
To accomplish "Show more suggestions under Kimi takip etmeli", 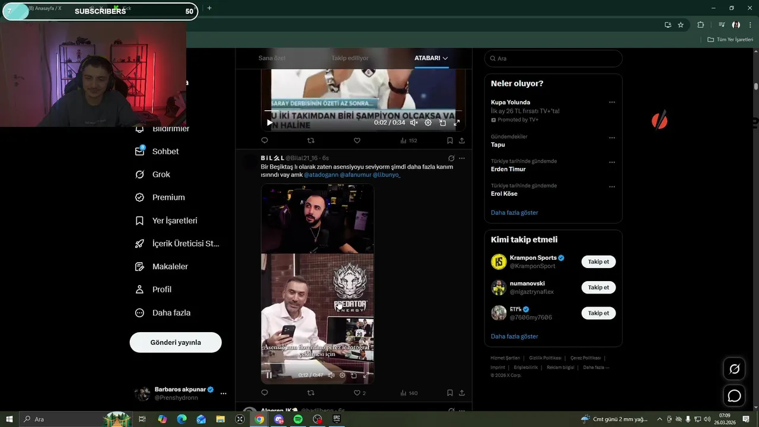I will [x=514, y=336].
